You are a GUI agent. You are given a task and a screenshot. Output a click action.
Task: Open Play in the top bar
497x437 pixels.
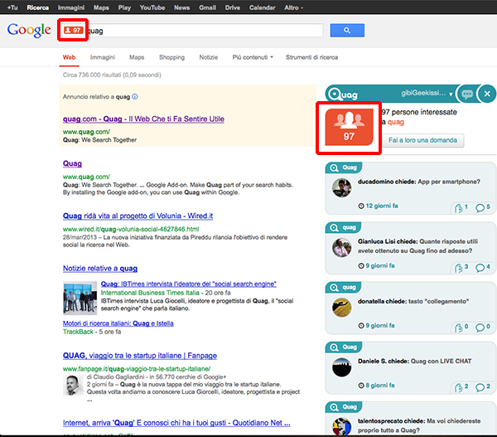click(x=124, y=7)
